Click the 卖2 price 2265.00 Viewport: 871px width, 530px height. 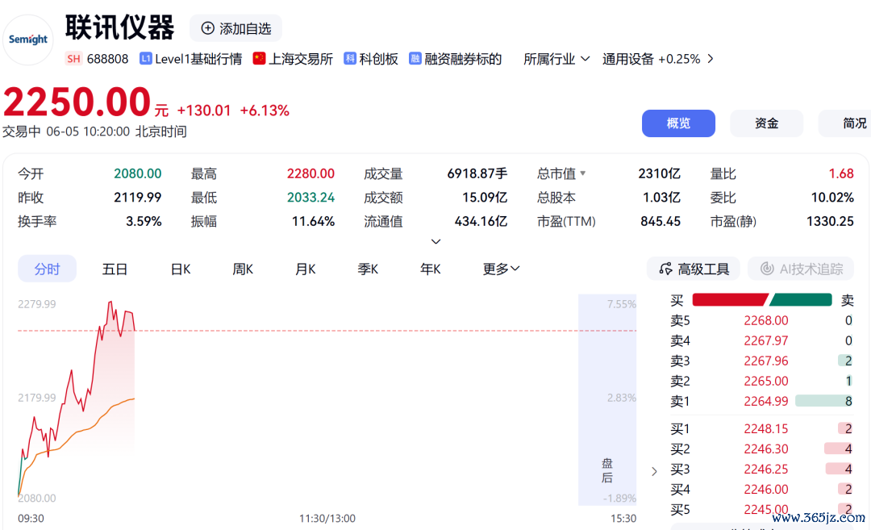coord(766,381)
